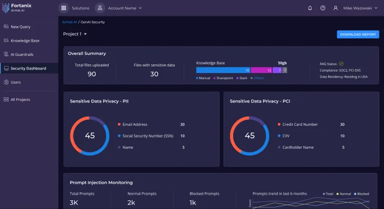Image resolution: width=384 pixels, height=209 pixels.
Task: Click the Knowledge Base sidebar icon
Action: 6,41
